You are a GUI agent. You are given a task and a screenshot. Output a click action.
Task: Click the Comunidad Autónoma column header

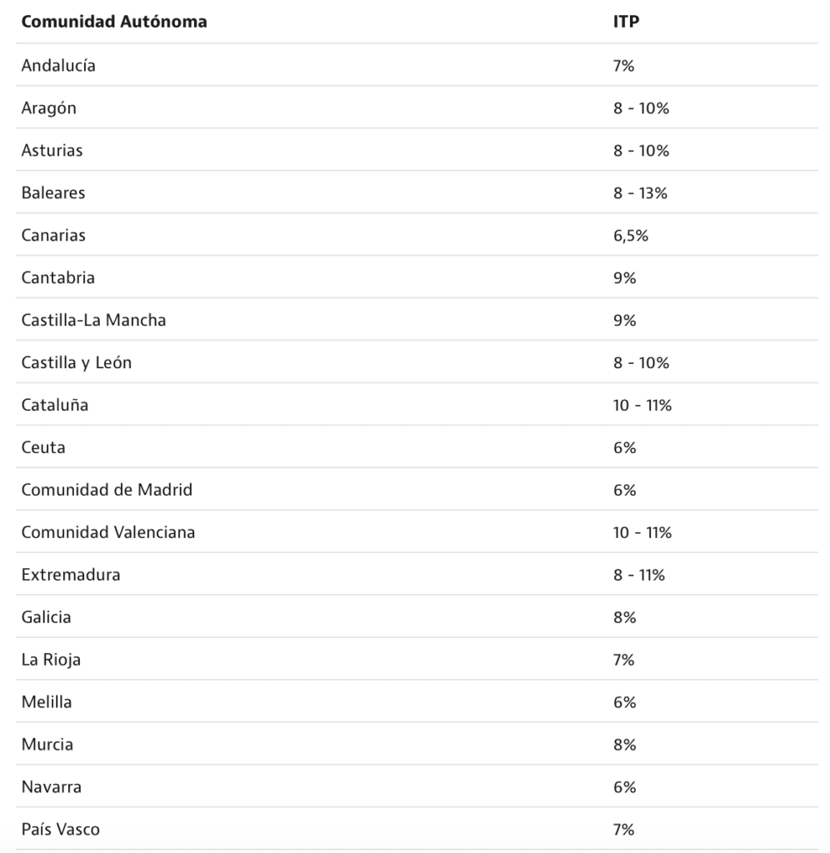tap(114, 22)
